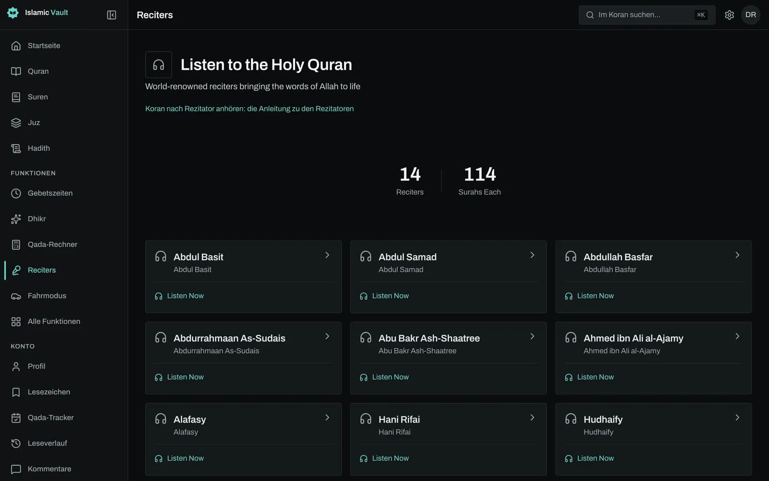Click the Islamic Vault logo icon
Viewport: 769px width, 481px height.
[x=13, y=13]
